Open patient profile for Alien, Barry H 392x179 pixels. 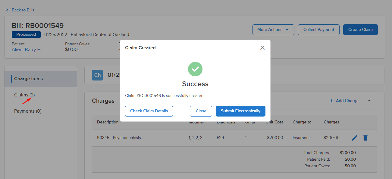(x=26, y=49)
